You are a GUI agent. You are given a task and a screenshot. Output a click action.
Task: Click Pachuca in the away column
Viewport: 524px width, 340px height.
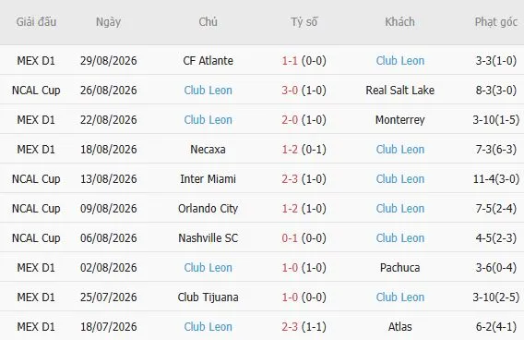click(400, 267)
